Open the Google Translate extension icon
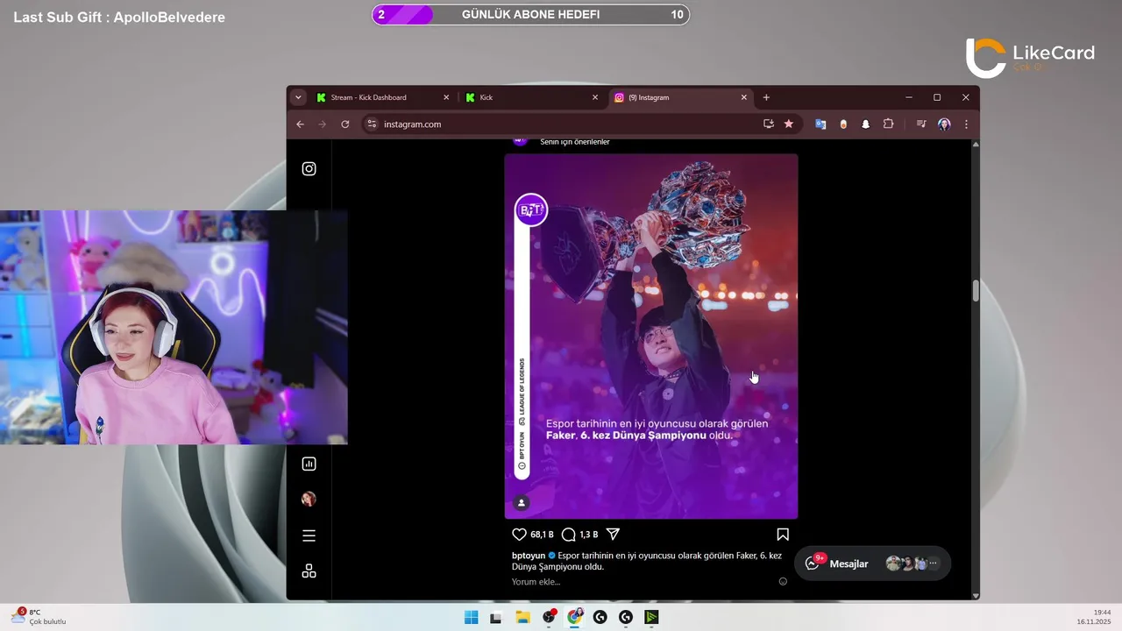The height and width of the screenshot is (631, 1122). pos(820,124)
